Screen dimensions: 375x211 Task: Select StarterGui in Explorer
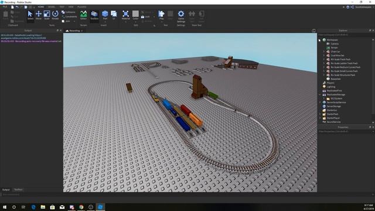(332, 110)
